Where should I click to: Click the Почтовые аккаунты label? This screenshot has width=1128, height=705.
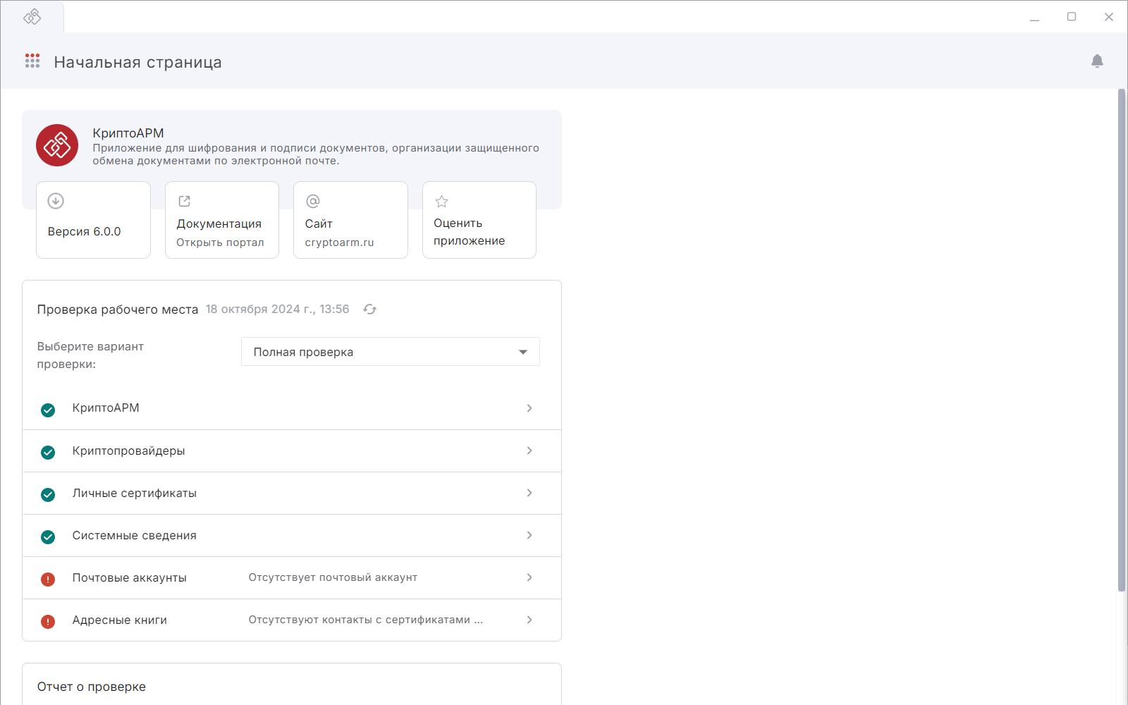[129, 577]
